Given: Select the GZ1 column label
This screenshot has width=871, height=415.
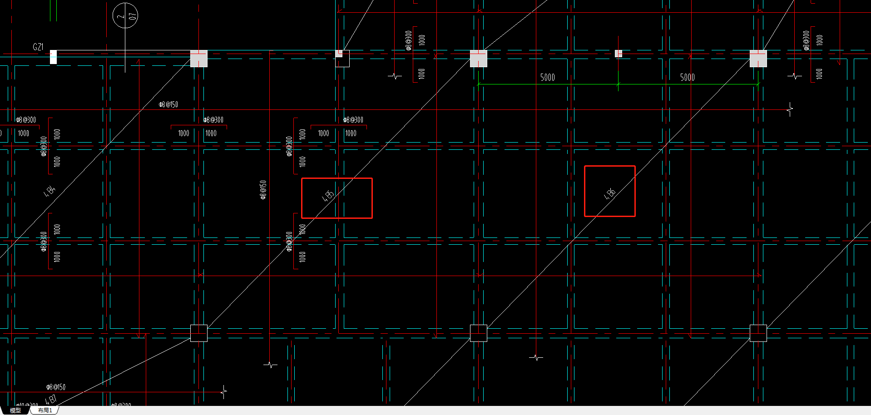Looking at the screenshot, I should click(38, 47).
